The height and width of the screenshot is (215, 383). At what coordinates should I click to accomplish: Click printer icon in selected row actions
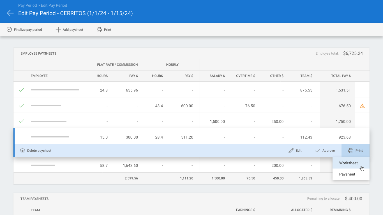pos(351,151)
